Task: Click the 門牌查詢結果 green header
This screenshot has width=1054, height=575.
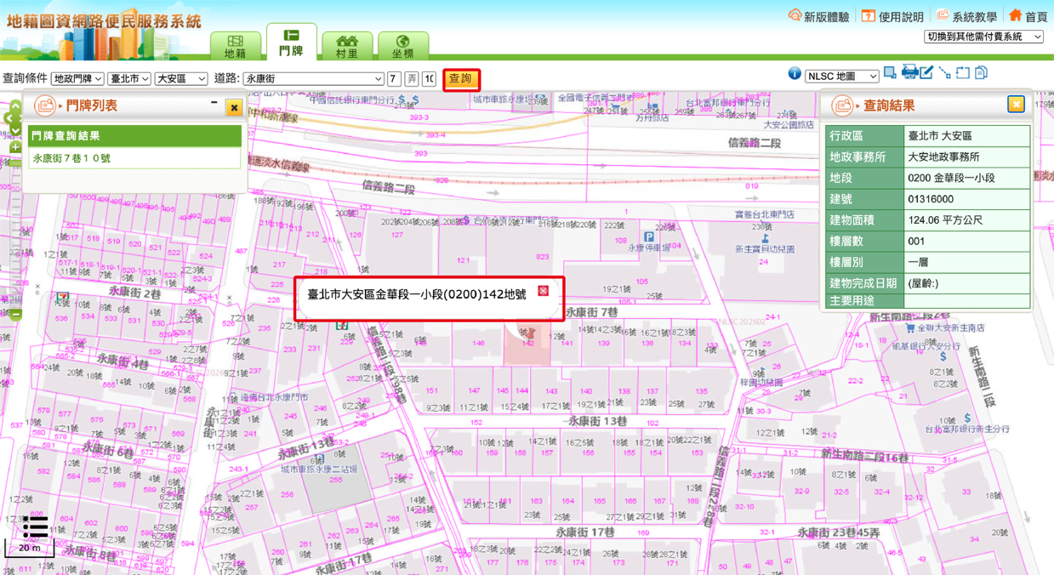Action: [x=135, y=136]
